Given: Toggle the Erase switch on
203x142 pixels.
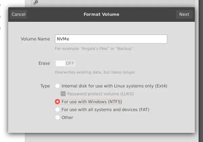Looking at the screenshot, I should tap(65, 63).
